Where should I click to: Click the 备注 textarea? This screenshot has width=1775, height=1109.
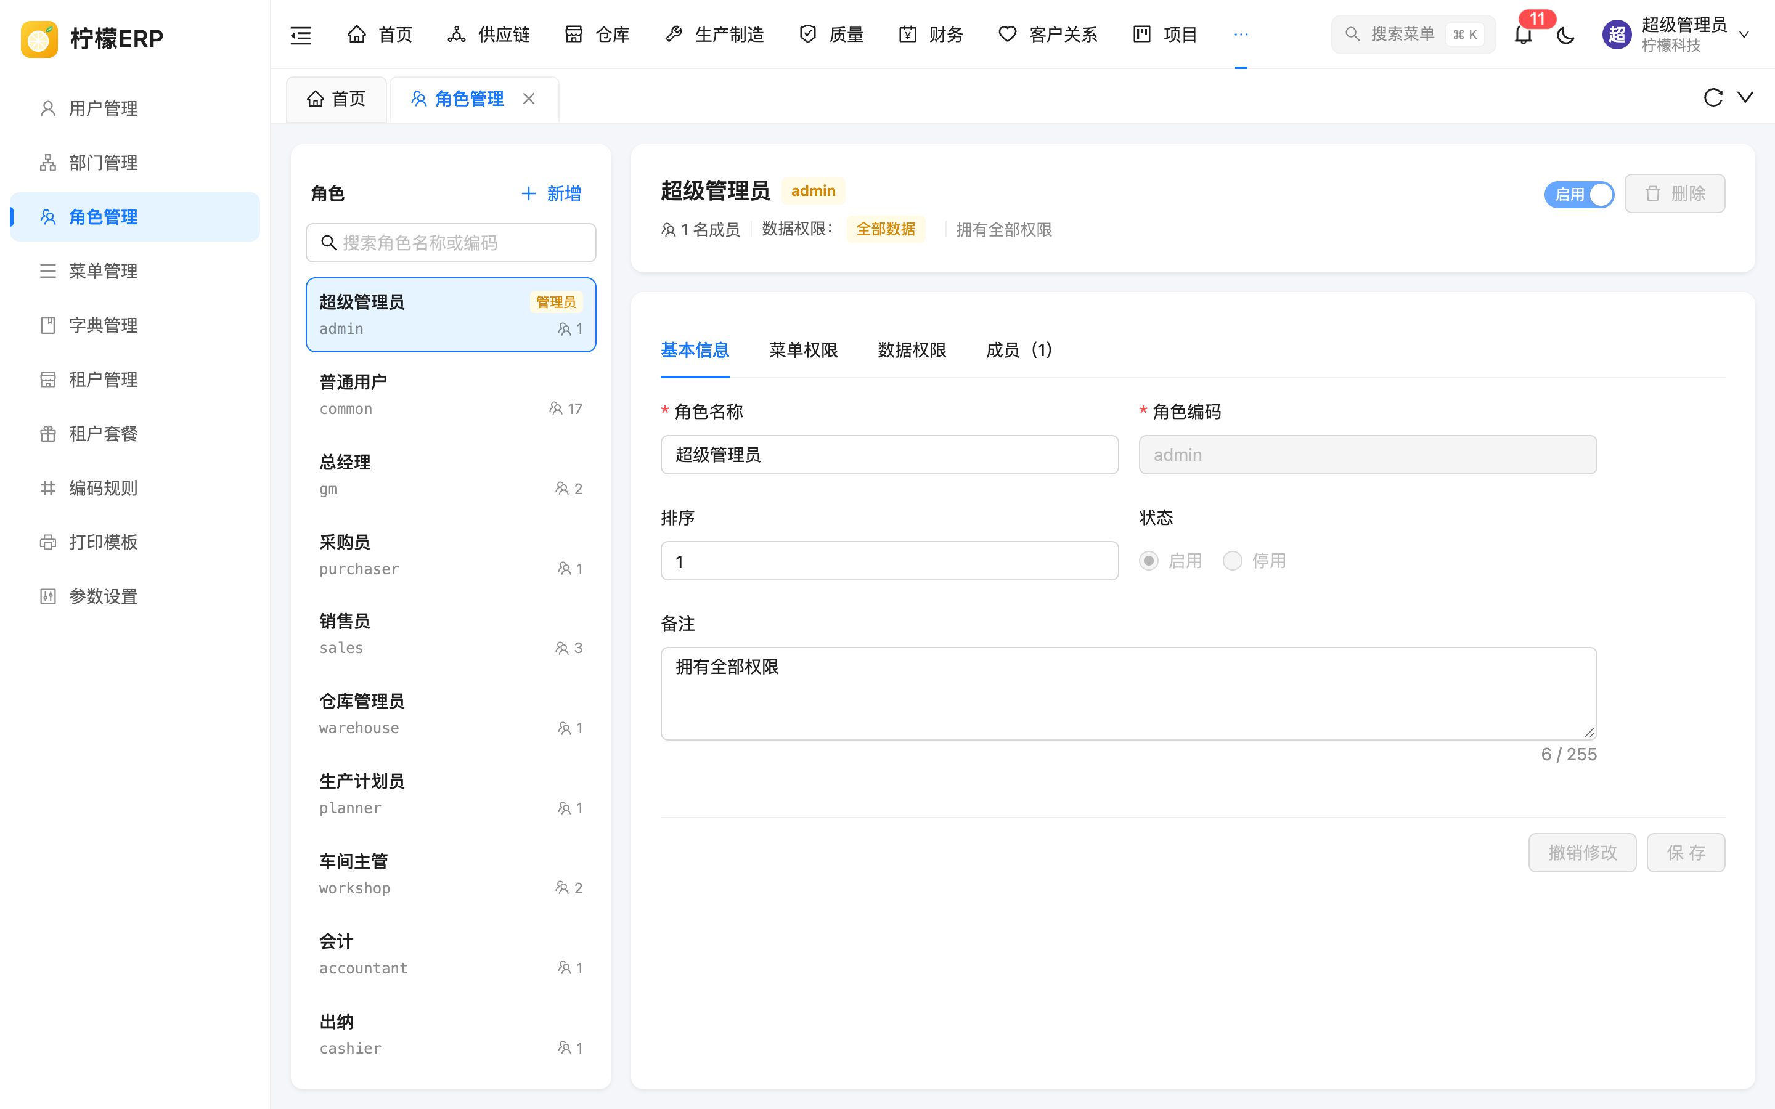(1128, 693)
